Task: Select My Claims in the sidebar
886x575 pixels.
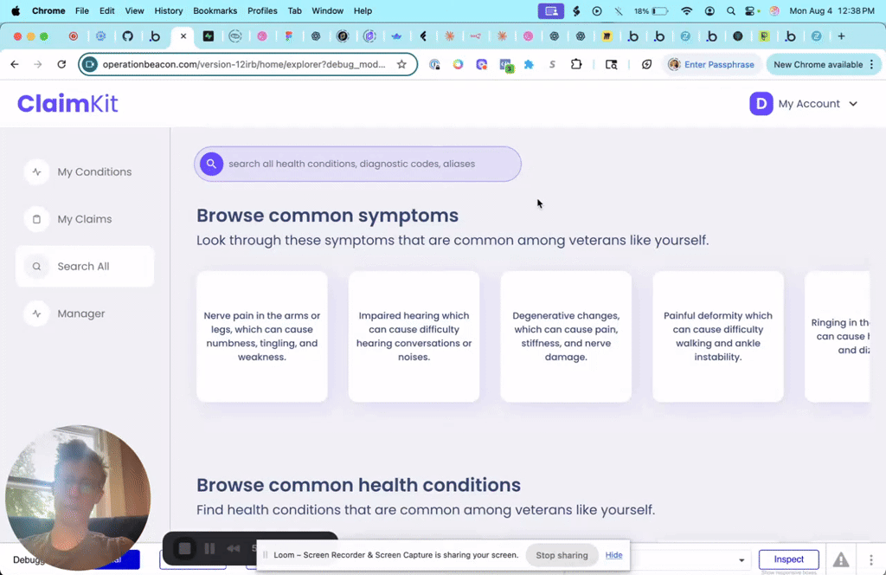Action: [x=85, y=219]
